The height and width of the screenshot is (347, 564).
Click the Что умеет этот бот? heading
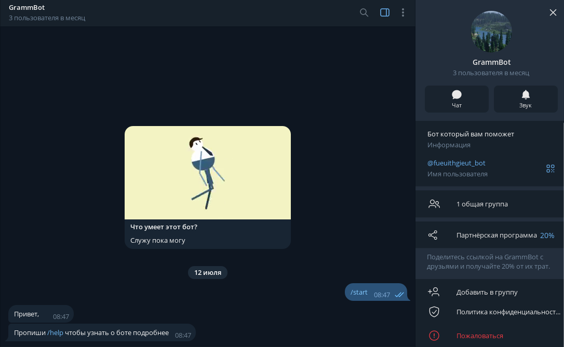coord(164,227)
